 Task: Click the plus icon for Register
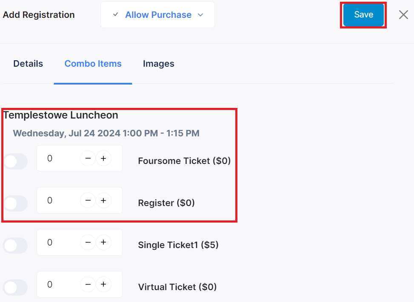click(x=103, y=200)
